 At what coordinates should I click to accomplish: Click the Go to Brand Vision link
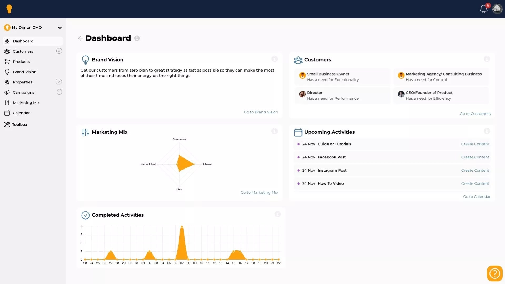click(261, 112)
